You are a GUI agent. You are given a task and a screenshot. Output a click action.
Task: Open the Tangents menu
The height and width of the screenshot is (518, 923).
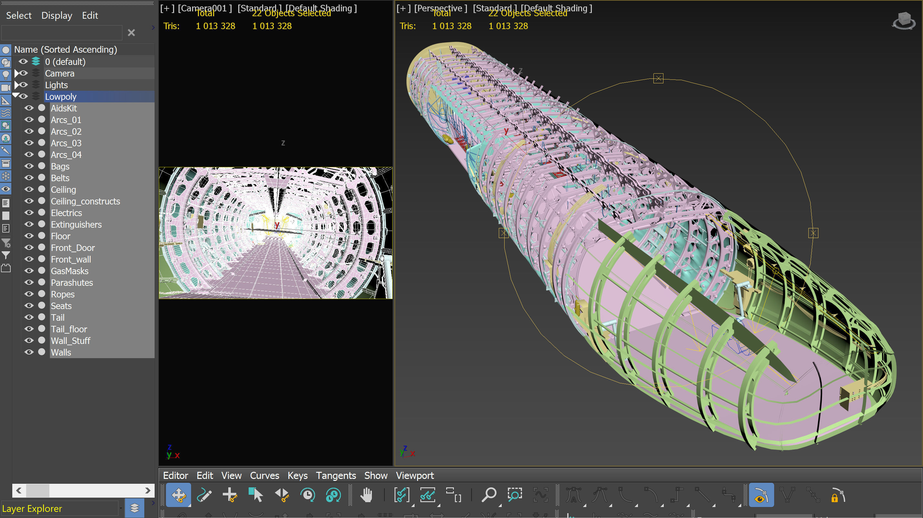pos(336,475)
